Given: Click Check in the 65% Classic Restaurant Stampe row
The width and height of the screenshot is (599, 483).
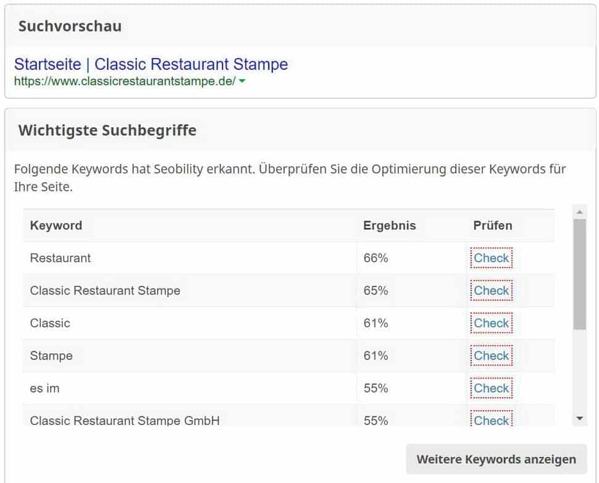Looking at the screenshot, I should [491, 290].
